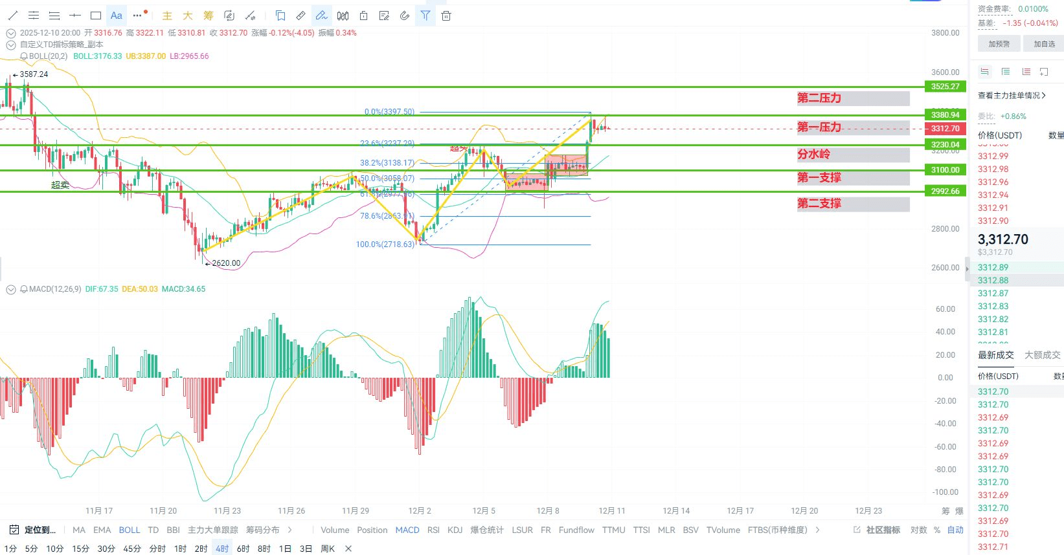Collapse the MACD indicator panel chevron
Screen dimensions: 1064x555
point(11,289)
